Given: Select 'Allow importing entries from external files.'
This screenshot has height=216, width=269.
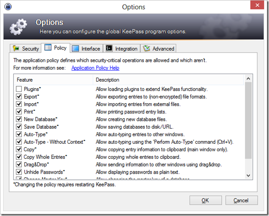Looking at the screenshot, I should pos(138,104).
